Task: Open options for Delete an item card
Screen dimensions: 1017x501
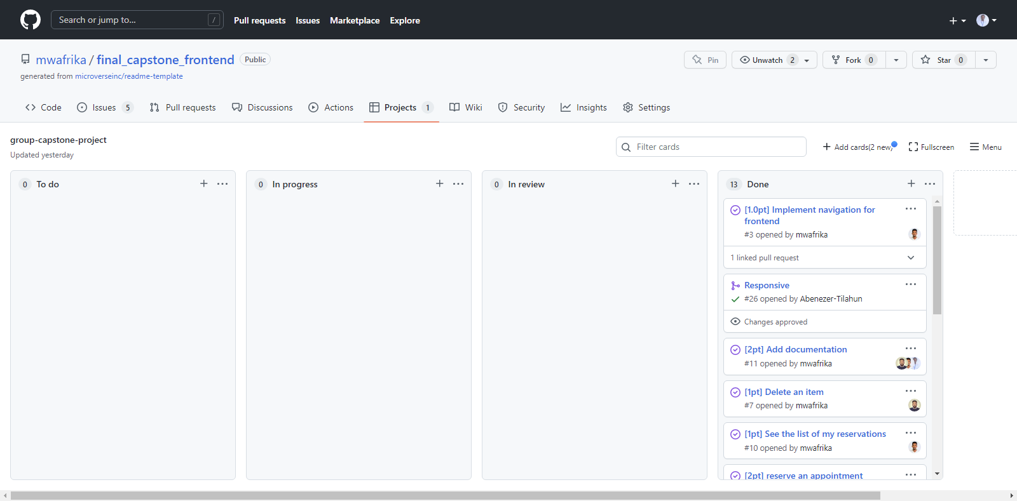Action: (x=911, y=391)
